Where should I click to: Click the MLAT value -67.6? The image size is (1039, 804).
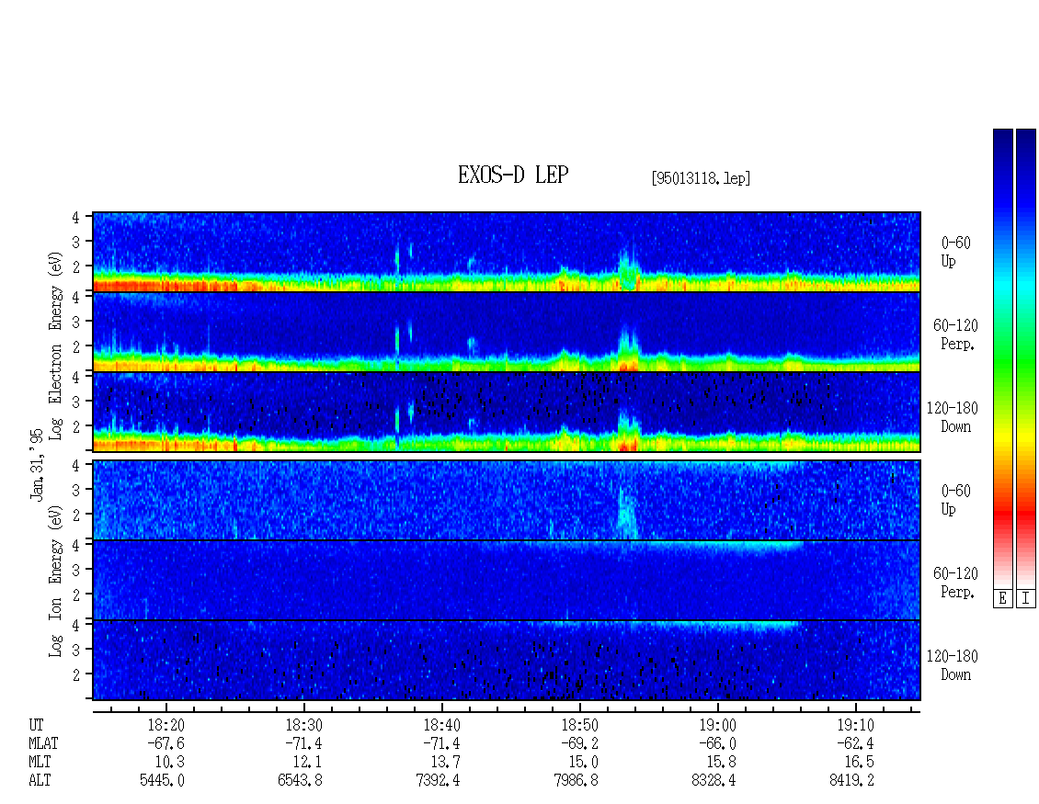click(166, 743)
